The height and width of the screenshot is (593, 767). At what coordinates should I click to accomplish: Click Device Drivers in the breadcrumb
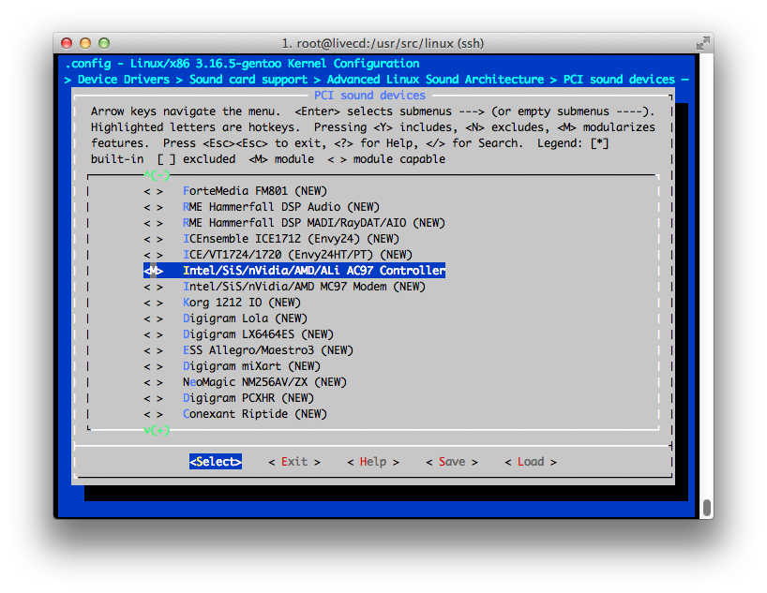(x=123, y=80)
